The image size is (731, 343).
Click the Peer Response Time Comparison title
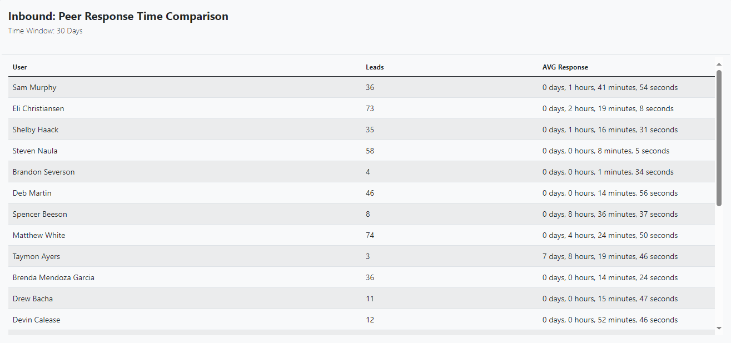[118, 17]
